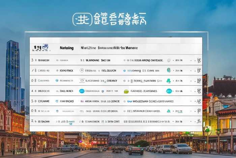
Task: Click the green figure icon in the third row
Action: 169,81
